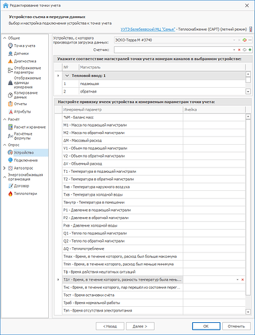Click the parameters list scroll-up arrow
The image size is (255, 335).
(x=248, y=117)
